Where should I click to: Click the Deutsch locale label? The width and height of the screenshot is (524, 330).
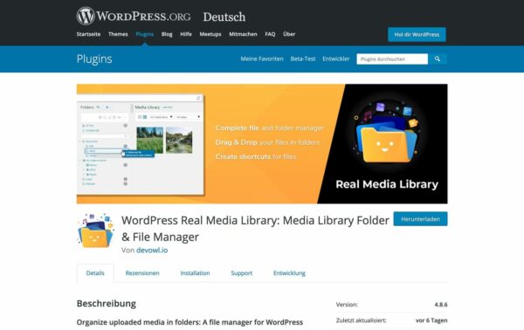(x=224, y=17)
